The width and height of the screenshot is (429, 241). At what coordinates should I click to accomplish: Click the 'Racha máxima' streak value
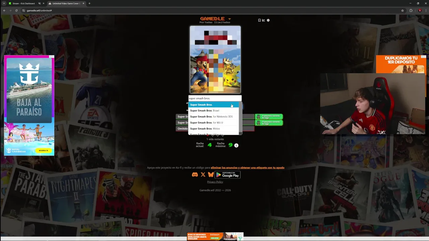pyautogui.click(x=230, y=145)
